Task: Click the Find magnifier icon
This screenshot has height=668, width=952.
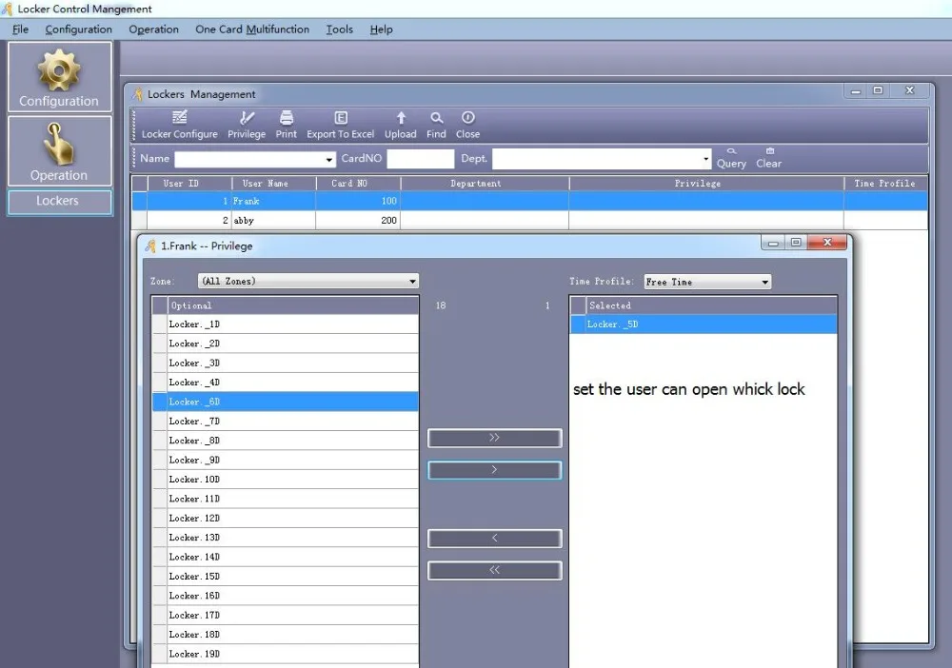Action: tap(436, 125)
